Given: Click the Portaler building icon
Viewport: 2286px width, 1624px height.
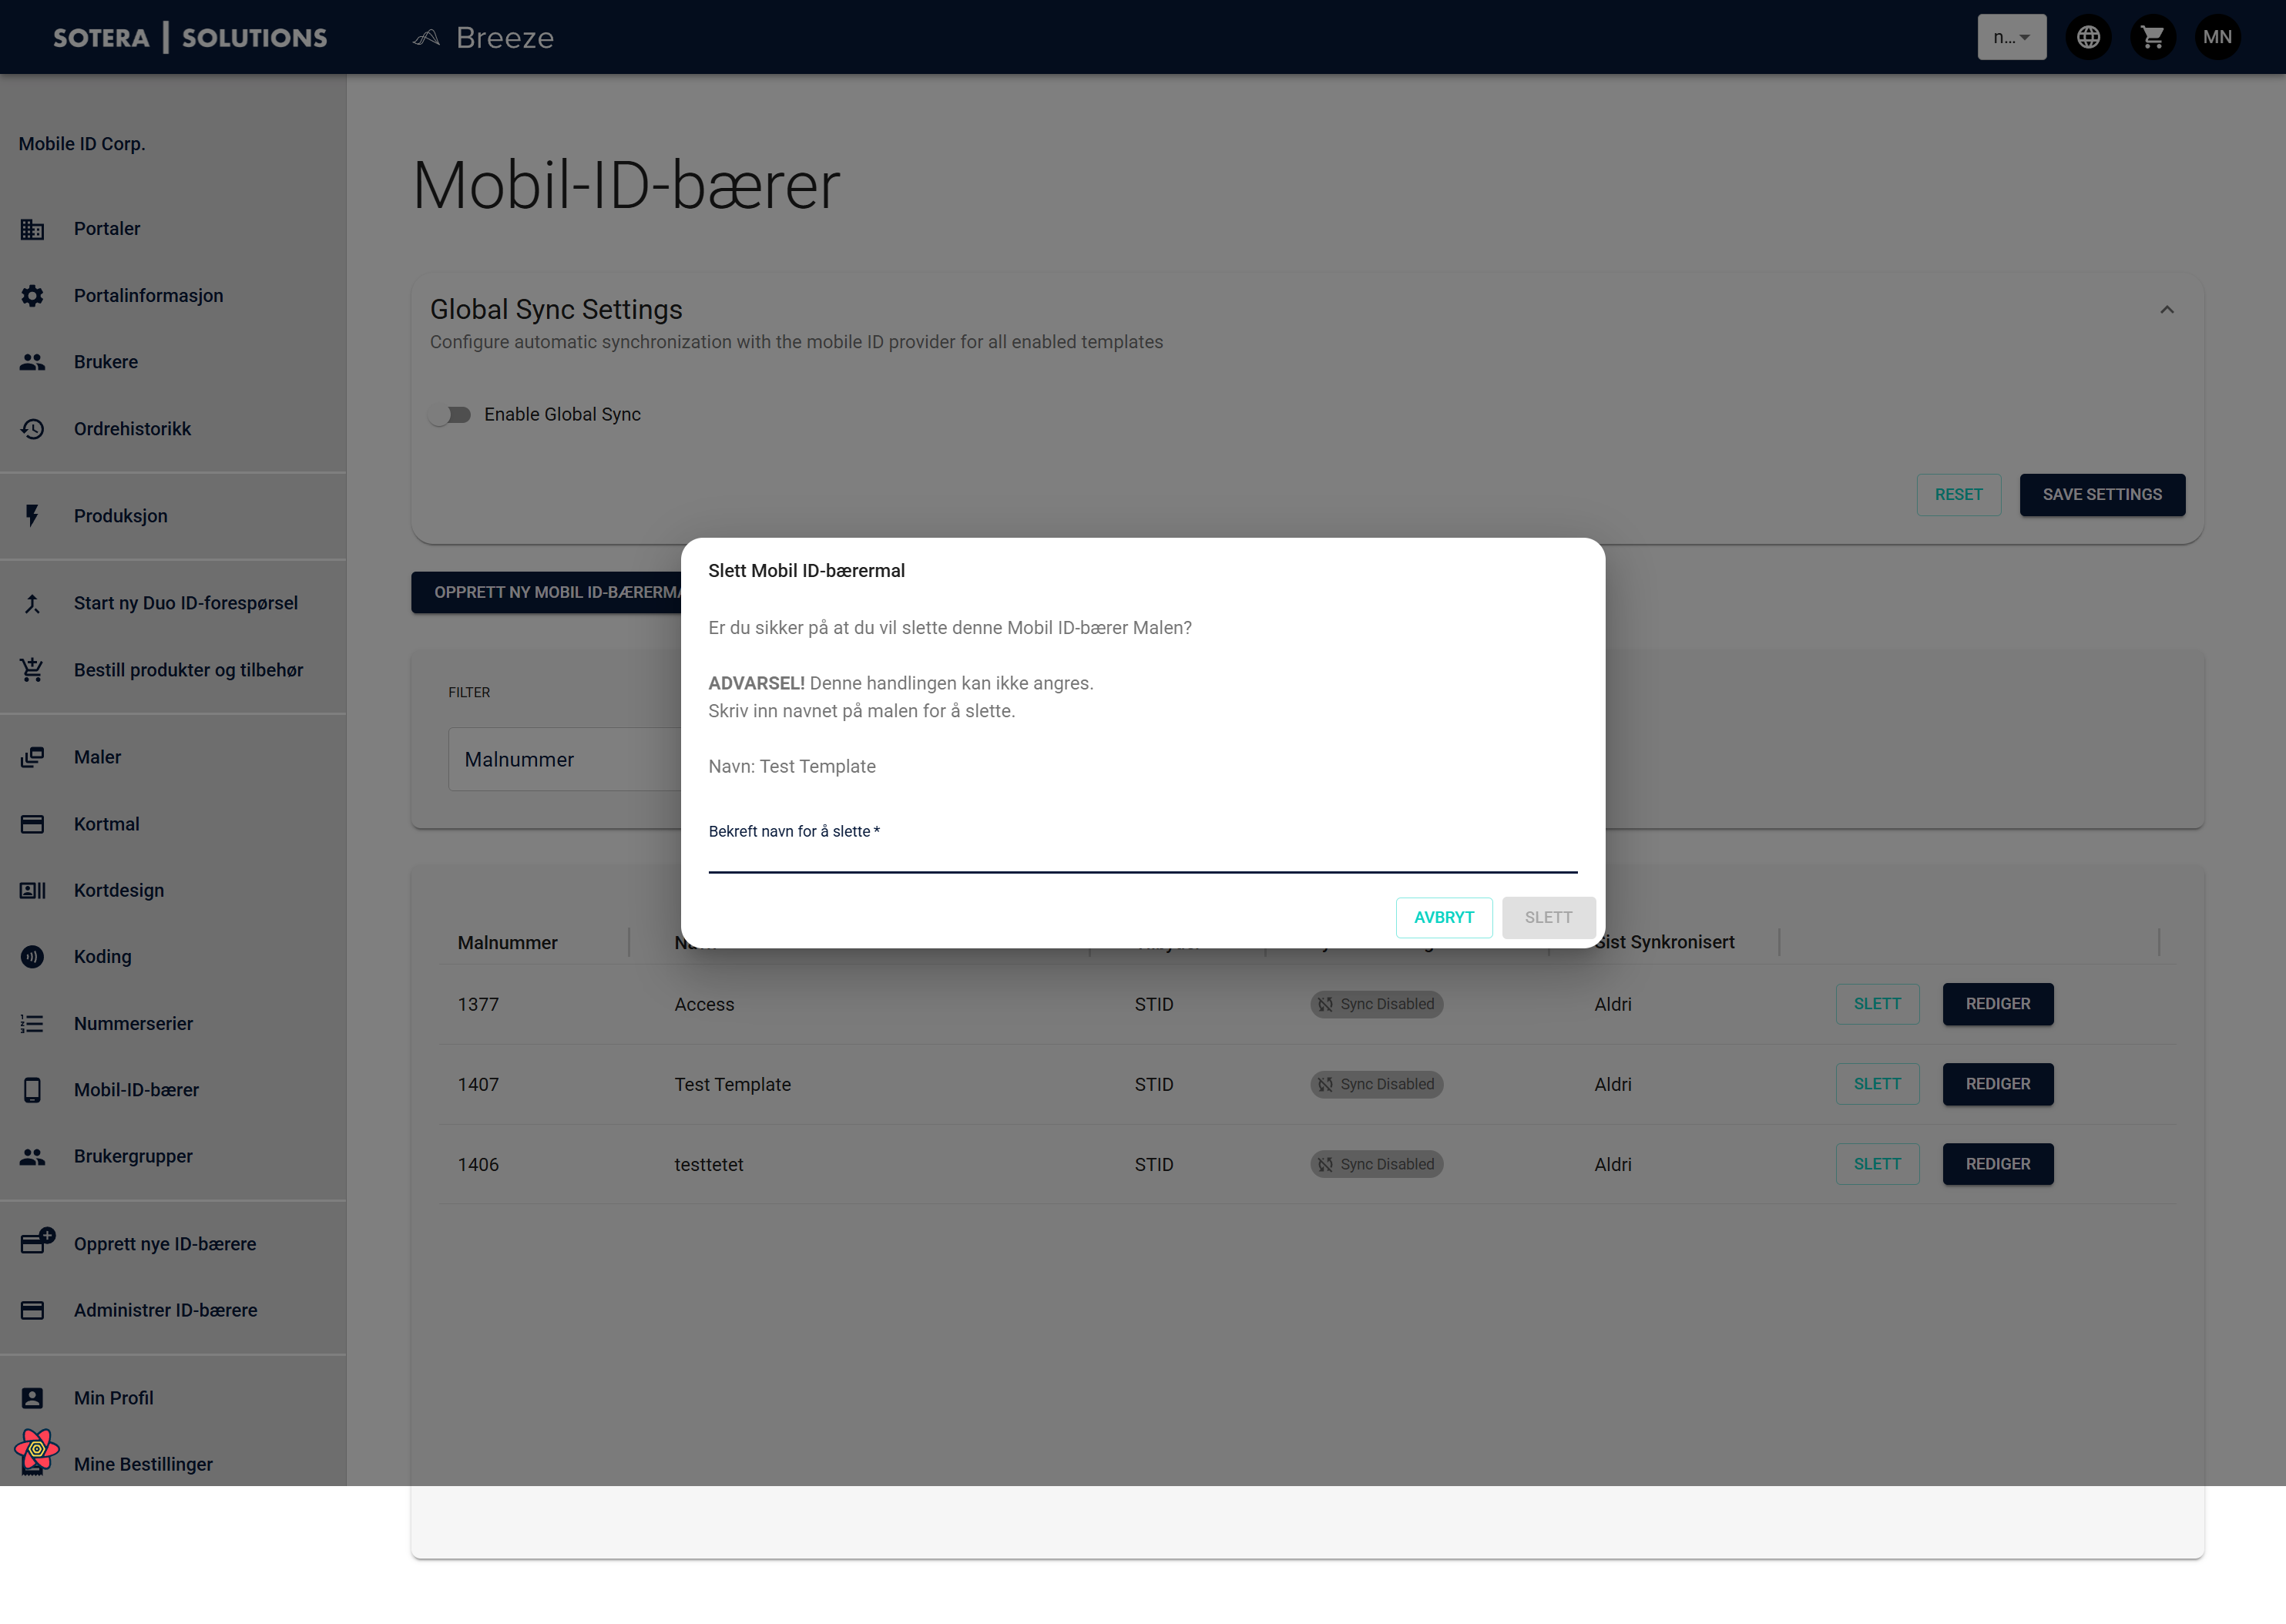Looking at the screenshot, I should click(x=32, y=229).
